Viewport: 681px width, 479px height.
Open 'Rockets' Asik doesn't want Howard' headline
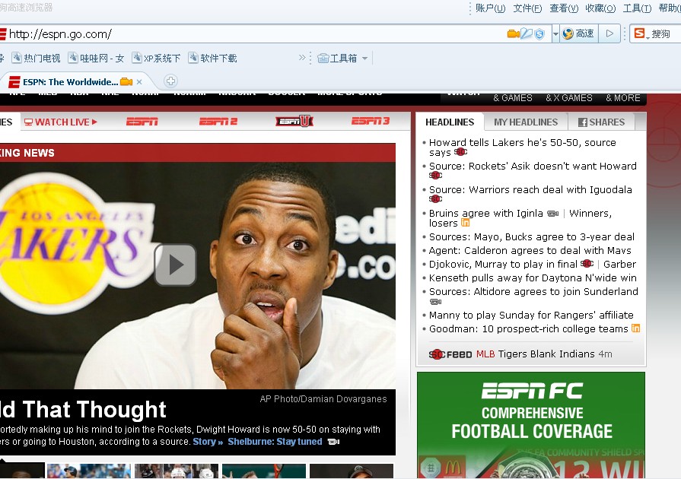(533, 167)
